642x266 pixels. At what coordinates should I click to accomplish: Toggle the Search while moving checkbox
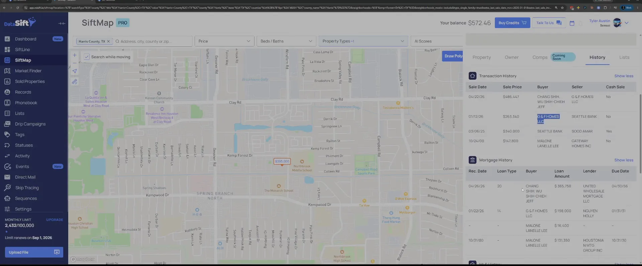(x=87, y=57)
